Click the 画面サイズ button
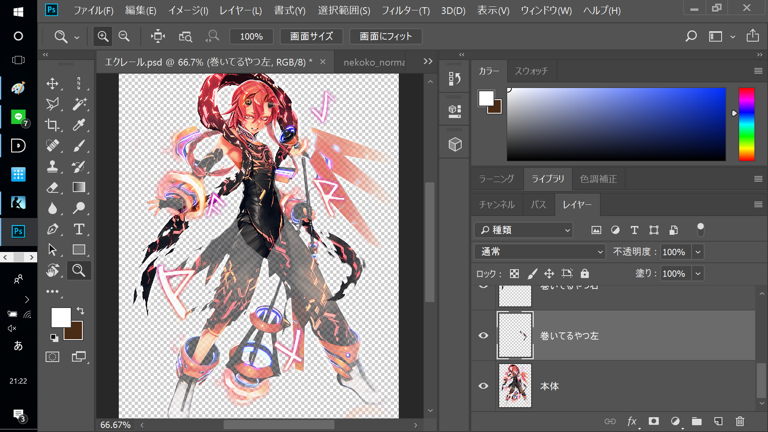The width and height of the screenshot is (768, 432). (311, 36)
